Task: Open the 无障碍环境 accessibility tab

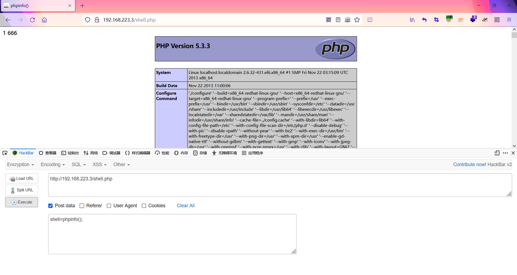Action: (224, 153)
